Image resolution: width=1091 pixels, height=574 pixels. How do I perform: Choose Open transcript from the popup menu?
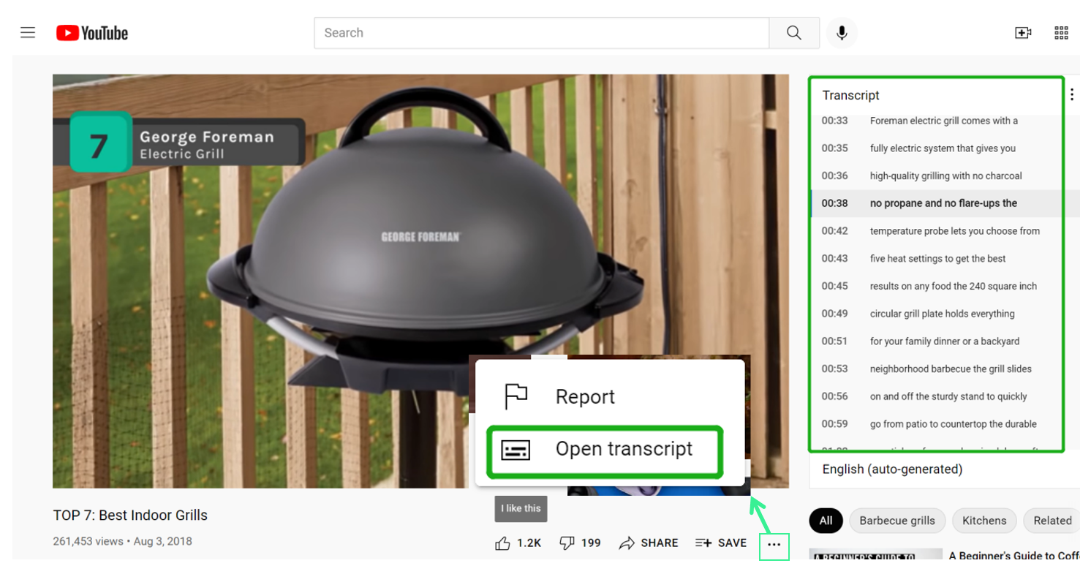(605, 450)
